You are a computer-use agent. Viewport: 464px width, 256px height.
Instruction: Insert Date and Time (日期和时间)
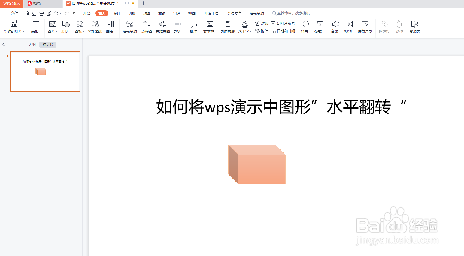(283, 31)
